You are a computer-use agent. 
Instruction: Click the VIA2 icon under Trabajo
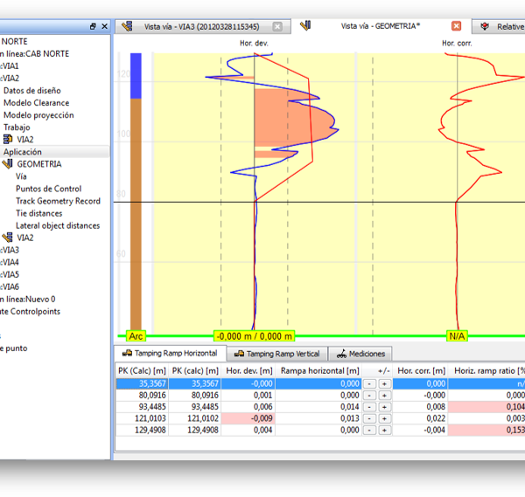(x=8, y=140)
